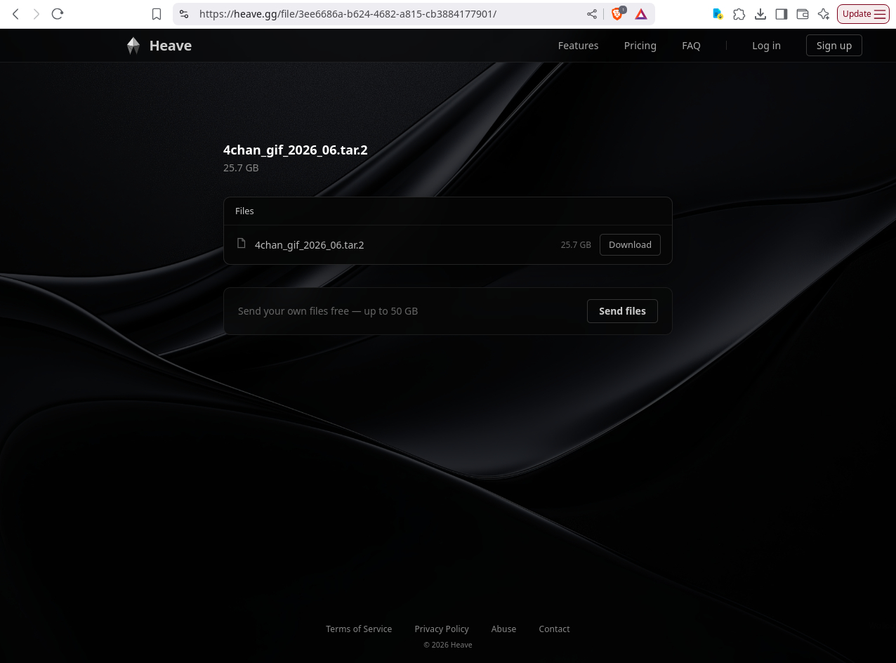Image resolution: width=896 pixels, height=663 pixels.
Task: Open Brave Rewards triangle icon
Action: coord(641,14)
